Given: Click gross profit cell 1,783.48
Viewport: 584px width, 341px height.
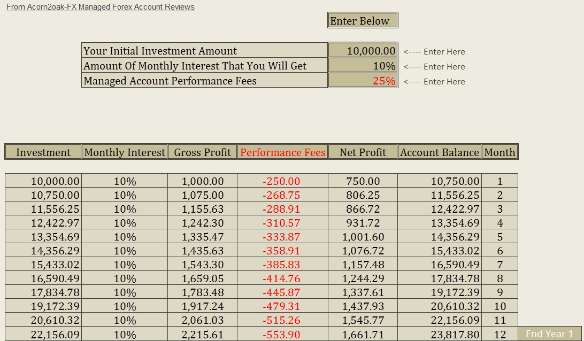Looking at the screenshot, I should 202,292.
